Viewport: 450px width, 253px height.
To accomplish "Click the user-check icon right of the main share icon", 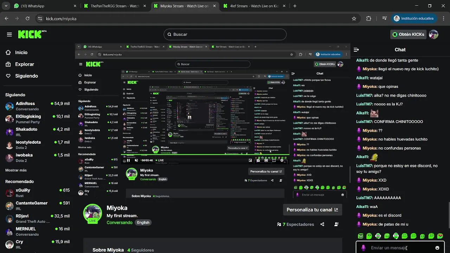I will (x=336, y=224).
